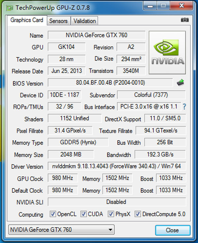Screen dimensions: 198x243
Task: Save BIOS using the chip icon
Action: click(181, 82)
